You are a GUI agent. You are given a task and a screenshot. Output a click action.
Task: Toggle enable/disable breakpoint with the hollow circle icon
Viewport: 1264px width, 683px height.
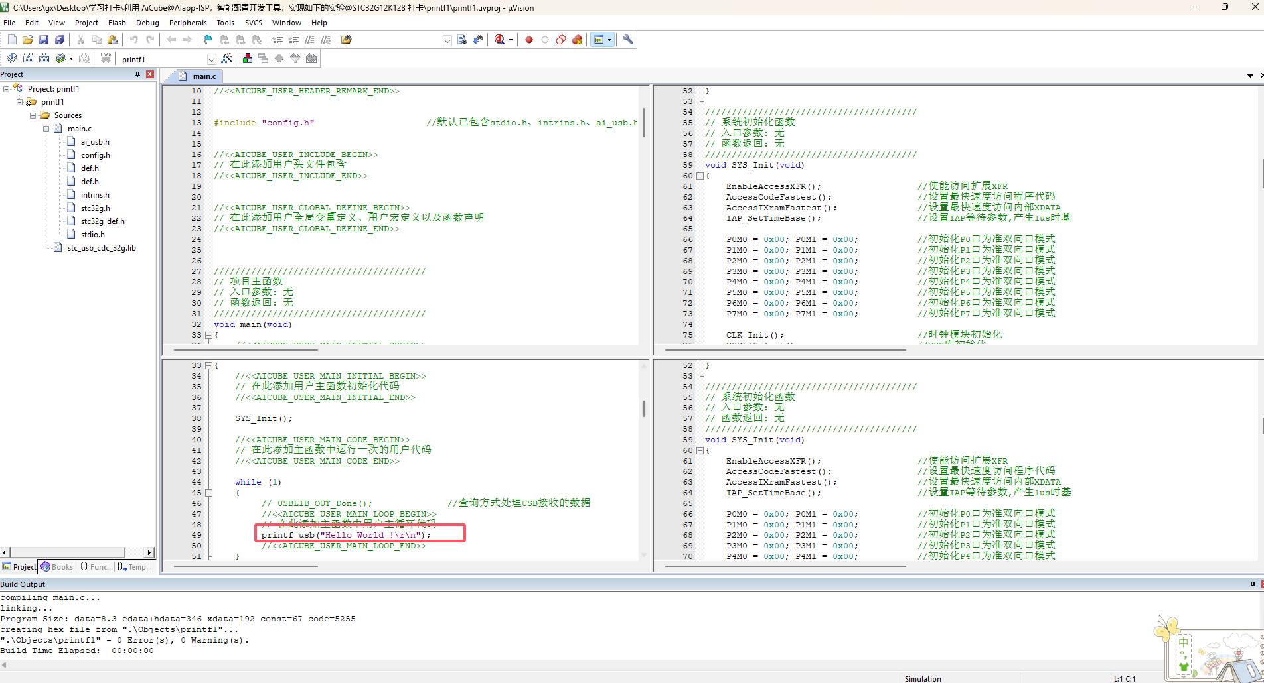[x=545, y=40]
